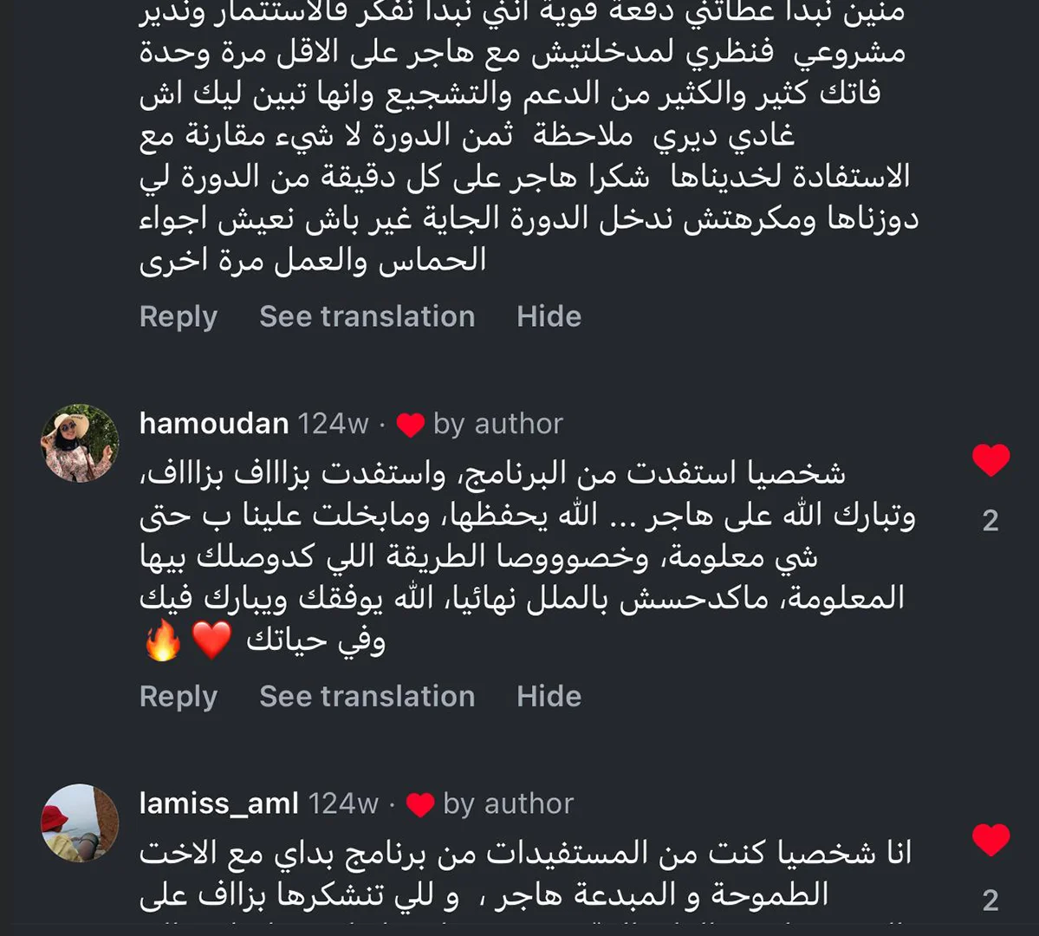Show translation of hamoudan's comment
The width and height of the screenshot is (1039, 936).
pyautogui.click(x=367, y=697)
